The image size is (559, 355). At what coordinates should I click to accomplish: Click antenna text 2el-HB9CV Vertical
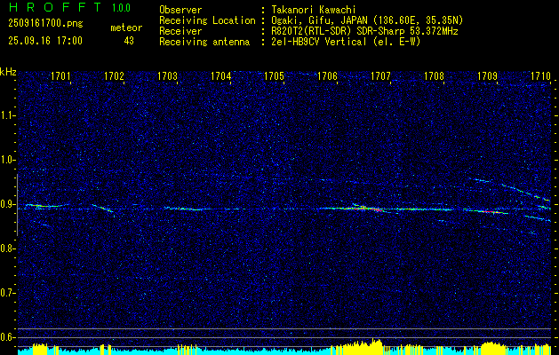pyautogui.click(x=319, y=42)
